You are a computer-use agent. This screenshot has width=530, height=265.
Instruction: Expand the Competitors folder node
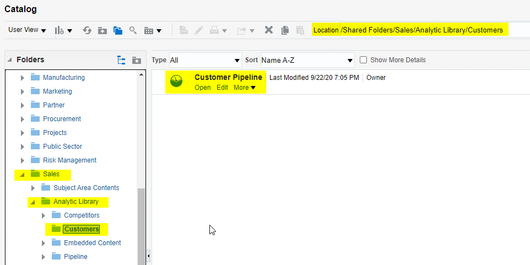(x=44, y=215)
